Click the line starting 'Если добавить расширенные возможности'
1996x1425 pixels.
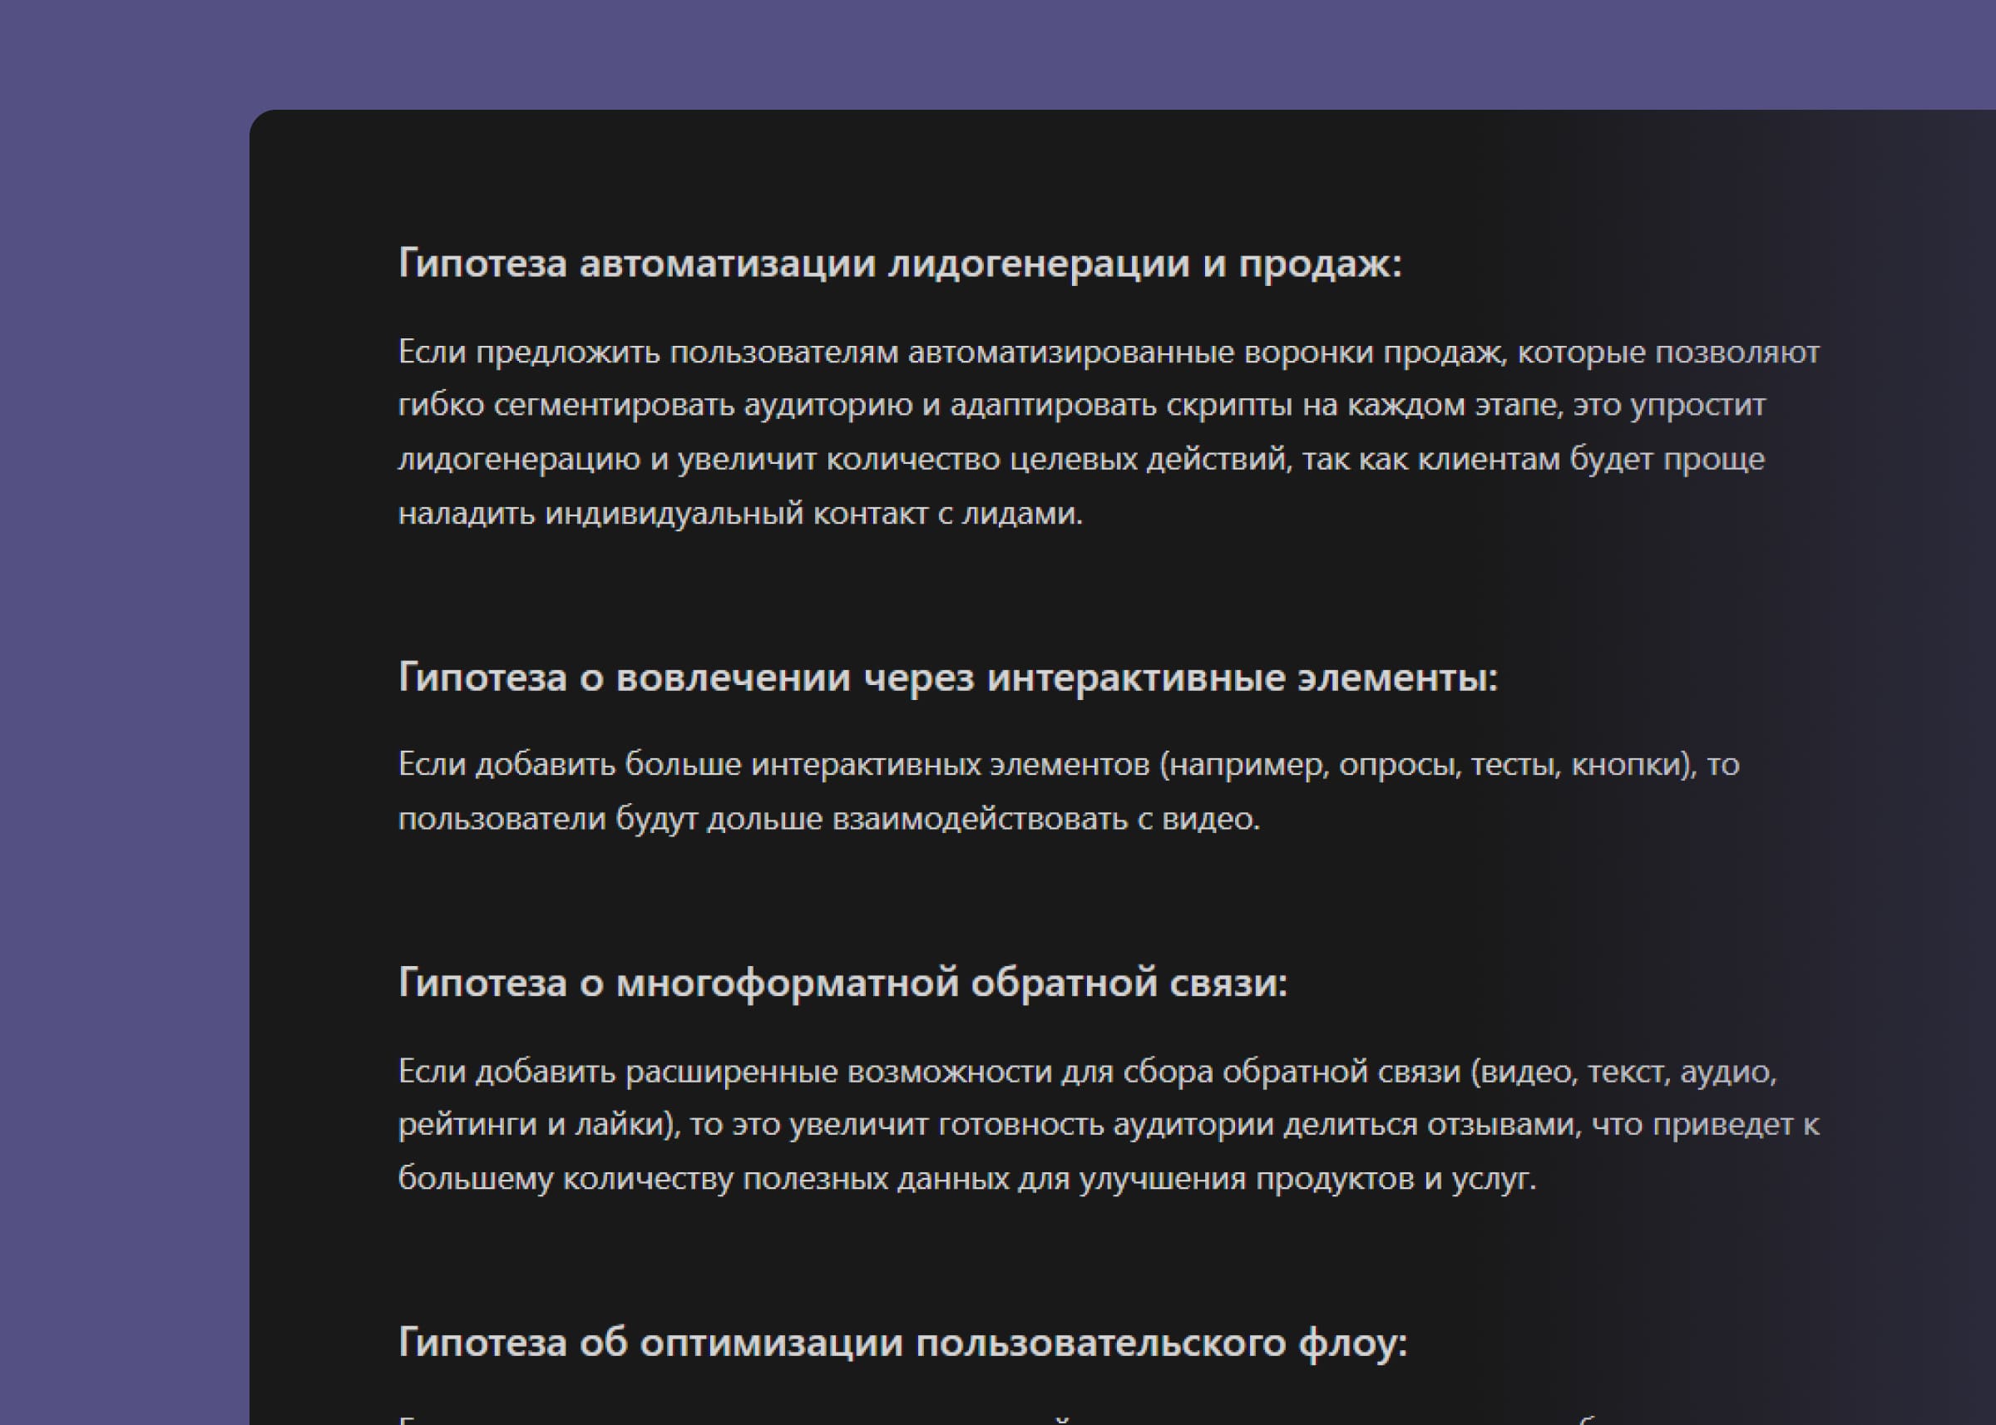tap(1087, 1072)
